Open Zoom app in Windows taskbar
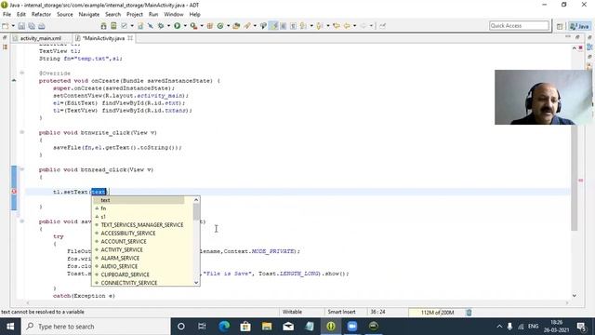 coord(352,327)
